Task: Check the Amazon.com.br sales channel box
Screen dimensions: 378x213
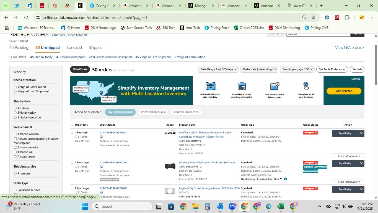Action: [x=15, y=147]
